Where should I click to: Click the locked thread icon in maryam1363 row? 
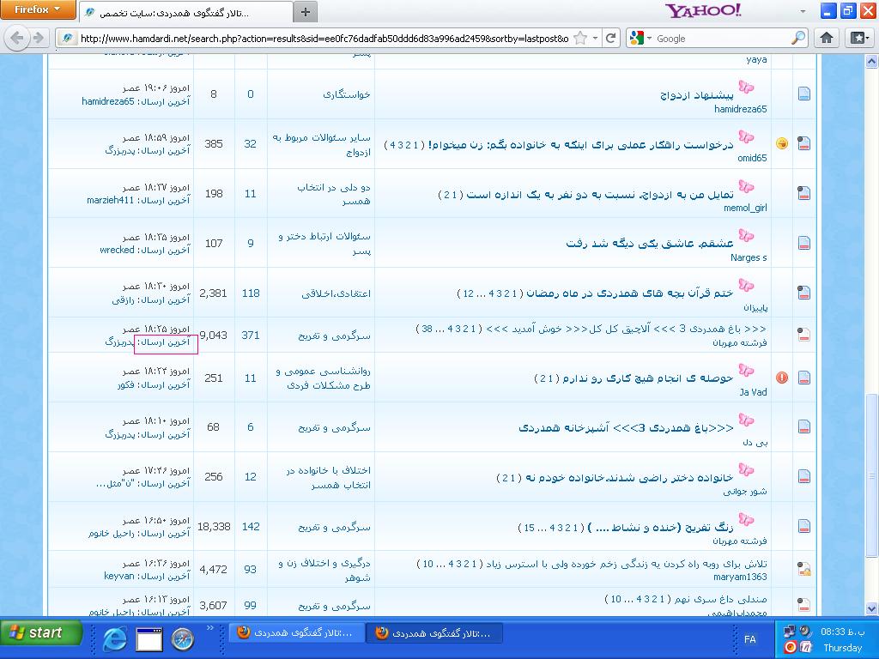pyautogui.click(x=804, y=570)
